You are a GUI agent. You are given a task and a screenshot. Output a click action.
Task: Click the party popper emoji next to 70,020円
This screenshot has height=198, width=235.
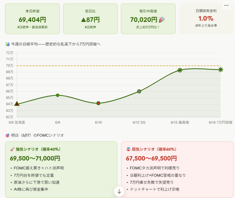(161, 20)
